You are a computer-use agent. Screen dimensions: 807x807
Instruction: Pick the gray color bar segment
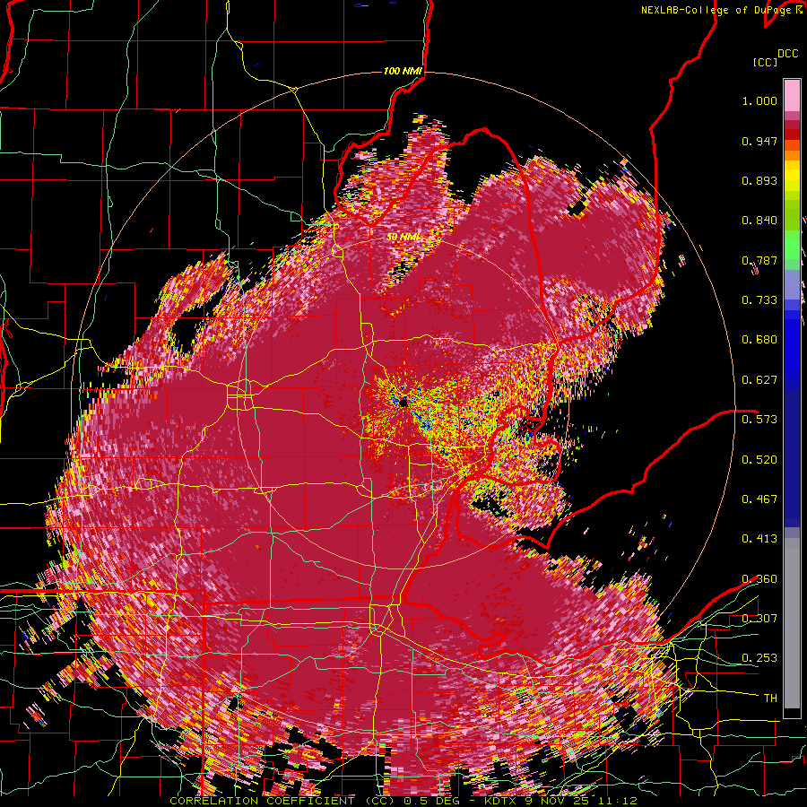[792, 623]
